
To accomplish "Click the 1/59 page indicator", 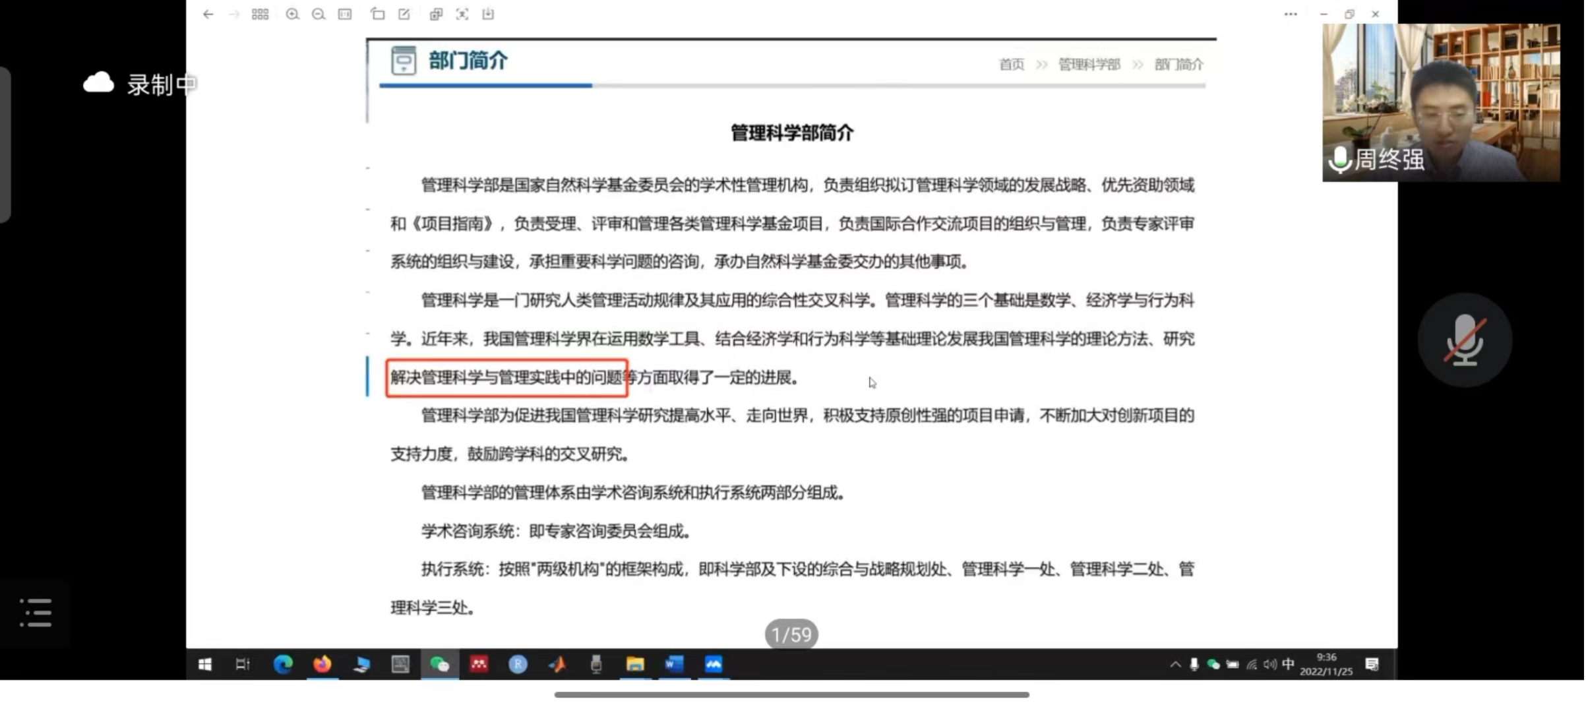I will click(791, 635).
